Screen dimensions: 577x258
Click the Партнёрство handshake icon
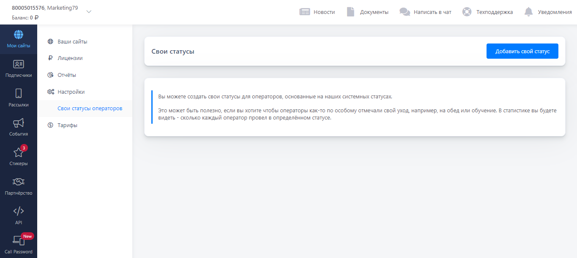[19, 182]
